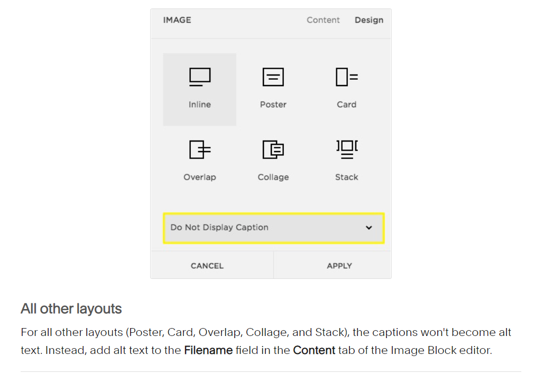The image size is (534, 383).
Task: Expand caption options using the chevron arrow
Action: [x=369, y=228]
